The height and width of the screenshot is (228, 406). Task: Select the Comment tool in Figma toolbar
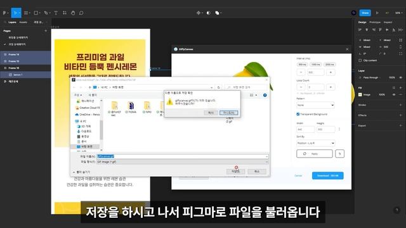pyautogui.click(x=81, y=13)
